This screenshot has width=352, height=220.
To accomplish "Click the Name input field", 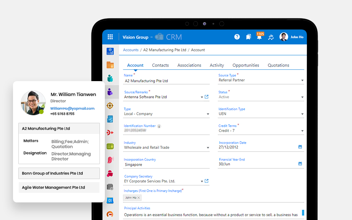I will coord(166,81).
